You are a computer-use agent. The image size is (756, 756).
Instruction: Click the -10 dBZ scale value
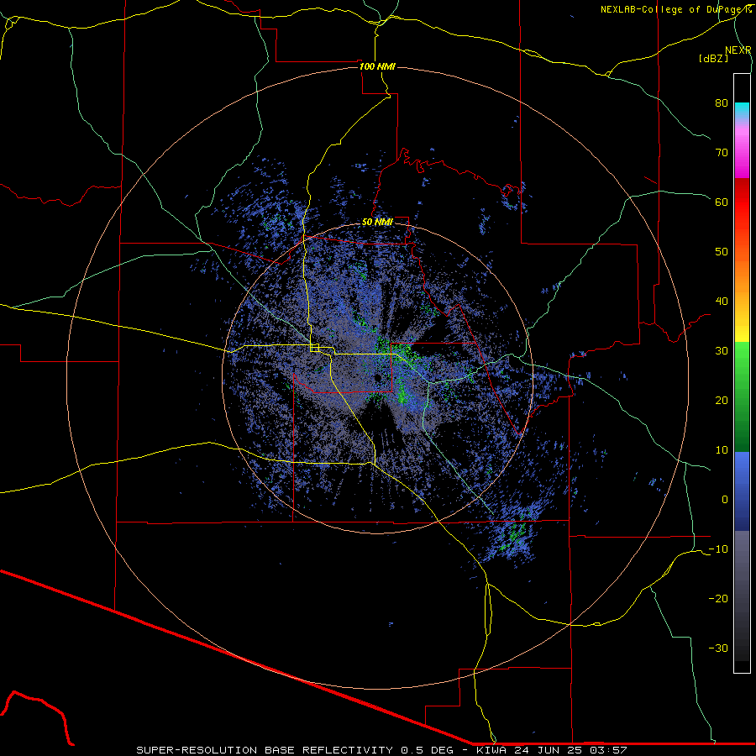(718, 549)
